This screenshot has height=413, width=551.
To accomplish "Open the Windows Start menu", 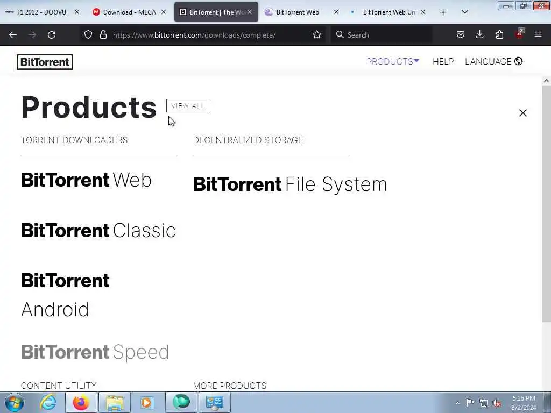I will point(15,402).
